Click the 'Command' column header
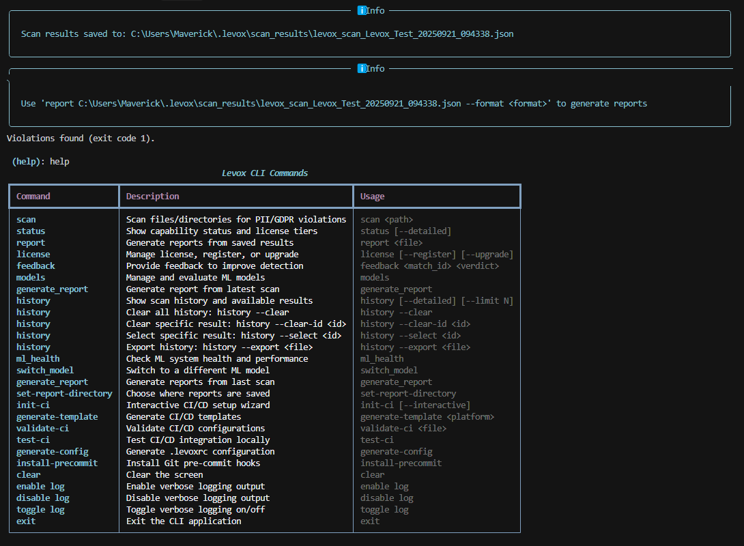744x546 pixels. click(33, 196)
